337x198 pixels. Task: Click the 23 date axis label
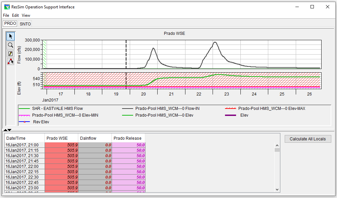click(x=227, y=94)
